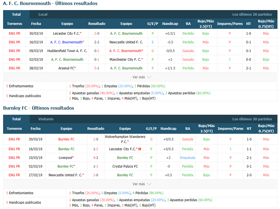The width and height of the screenshot is (280, 209).
Task: Click the 2-2 result of Bournemouth vs Newcastle
Action: (x=97, y=42)
